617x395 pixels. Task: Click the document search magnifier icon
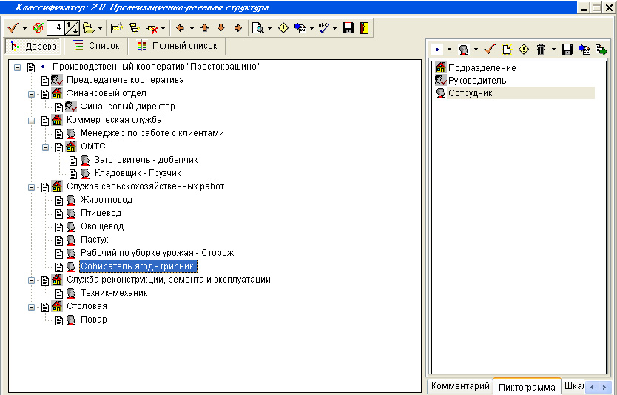(257, 28)
